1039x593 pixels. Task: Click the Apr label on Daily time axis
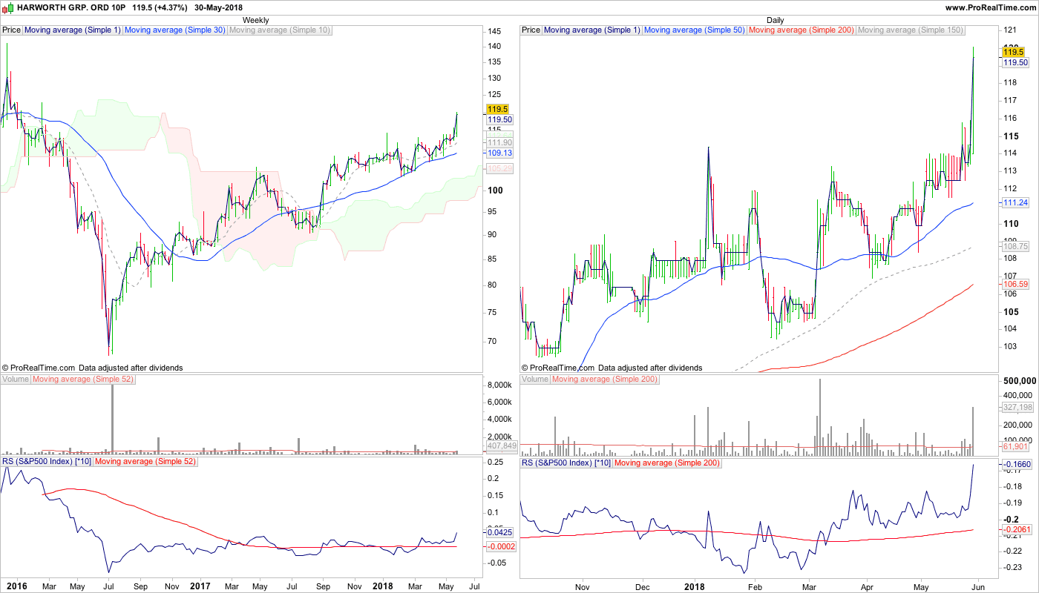pos(868,586)
